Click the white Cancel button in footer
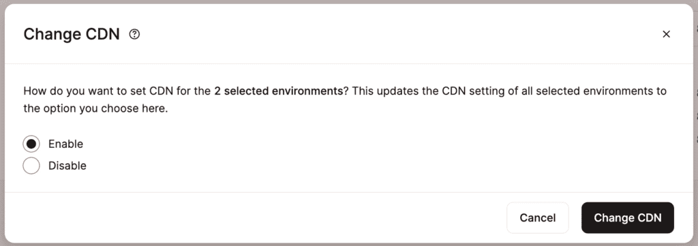The image size is (698, 246). point(537,217)
